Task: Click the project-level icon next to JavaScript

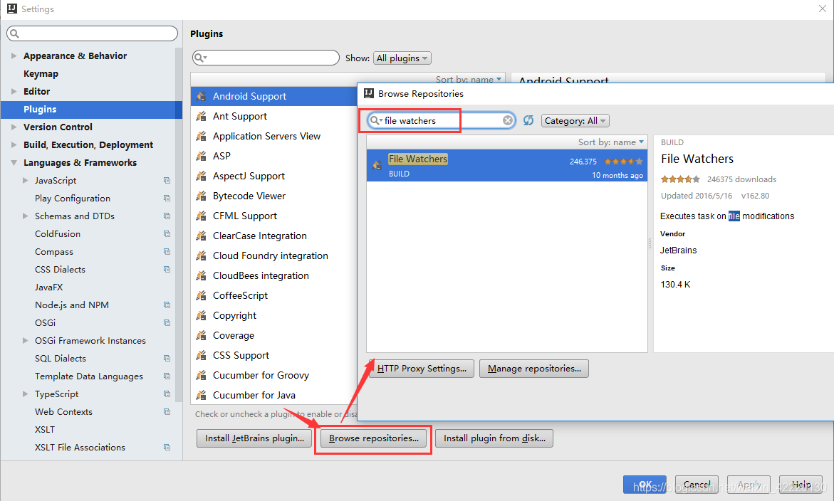Action: pos(167,181)
